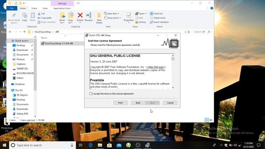Click Copy path in the ribbon
Viewport: 265px width, 149px height.
tap(45, 18)
